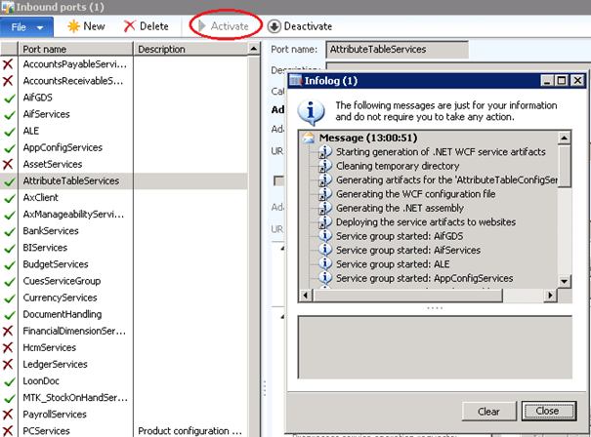Click the Infolog horizontal scroll-right arrow
591x437 pixels.
(x=550, y=296)
